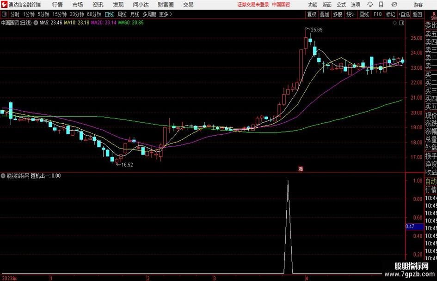Open the 财富圈 menu

(166, 5)
